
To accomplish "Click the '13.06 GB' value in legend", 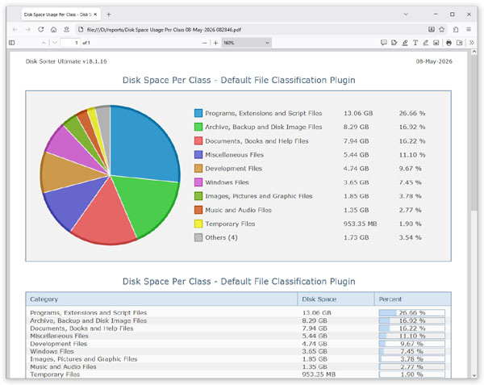I will click(x=358, y=113).
